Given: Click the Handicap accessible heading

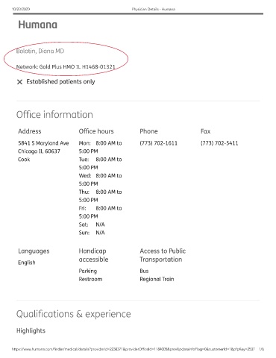Looking at the screenshot, I should 93,255.
